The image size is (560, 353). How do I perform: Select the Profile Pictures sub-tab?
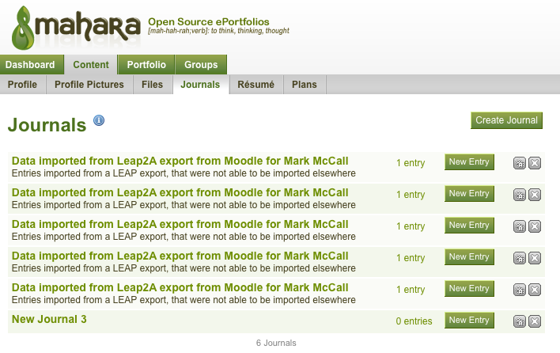click(x=89, y=85)
